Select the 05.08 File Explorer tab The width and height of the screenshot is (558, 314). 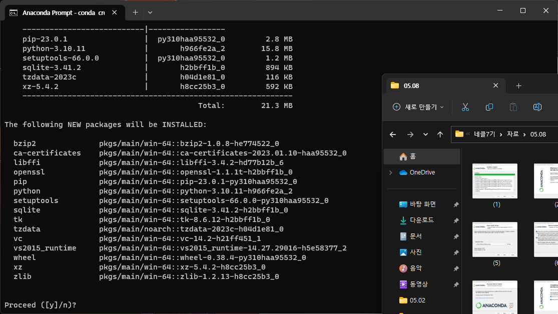click(446, 85)
